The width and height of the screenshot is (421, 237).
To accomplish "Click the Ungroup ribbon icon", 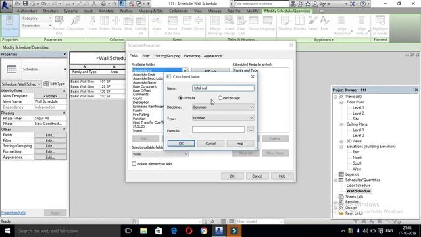I will pyautogui.click(x=268, y=23).
